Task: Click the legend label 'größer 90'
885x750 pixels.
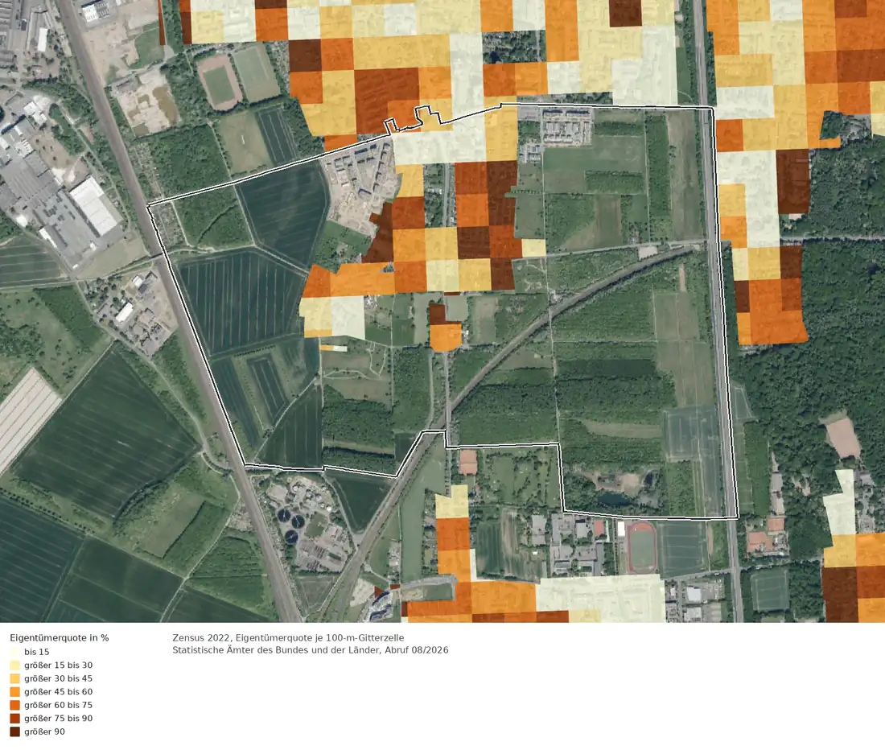Action: coord(44,732)
